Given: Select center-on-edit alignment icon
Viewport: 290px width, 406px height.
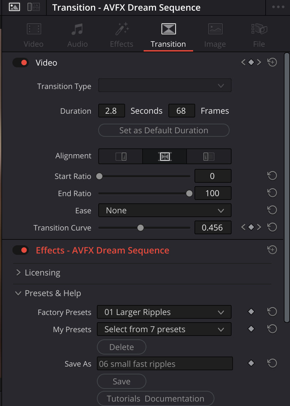Looking at the screenshot, I should [x=165, y=157].
